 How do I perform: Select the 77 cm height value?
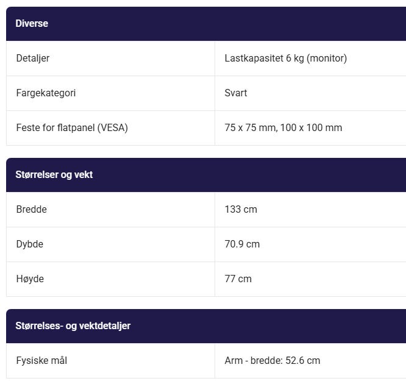tap(238, 279)
